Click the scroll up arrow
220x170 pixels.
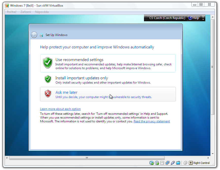pos(213,17)
